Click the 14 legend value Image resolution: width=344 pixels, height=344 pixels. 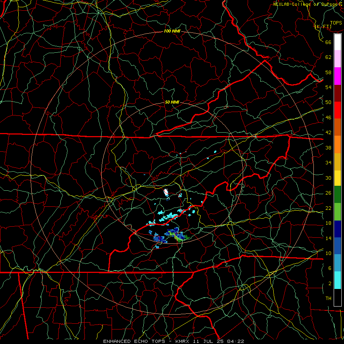tap(328, 238)
